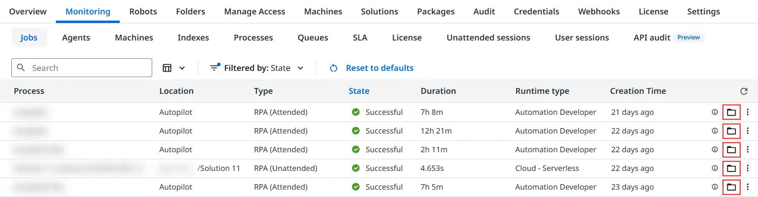Viewport: 758px width, 197px height.
Task: Go to the Queues sub-tab
Action: point(313,37)
